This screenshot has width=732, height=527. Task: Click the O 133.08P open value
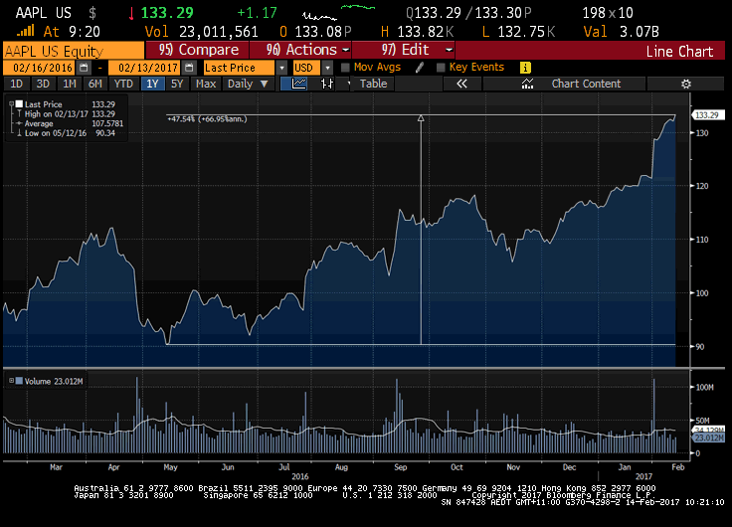click(315, 32)
